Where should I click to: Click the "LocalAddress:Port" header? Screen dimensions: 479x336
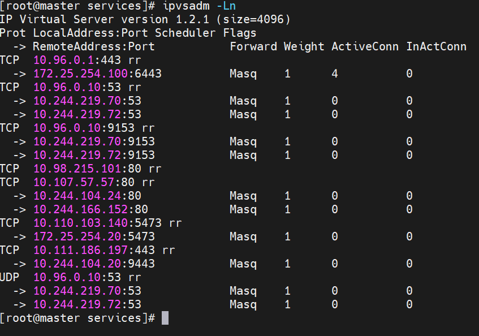point(90,33)
